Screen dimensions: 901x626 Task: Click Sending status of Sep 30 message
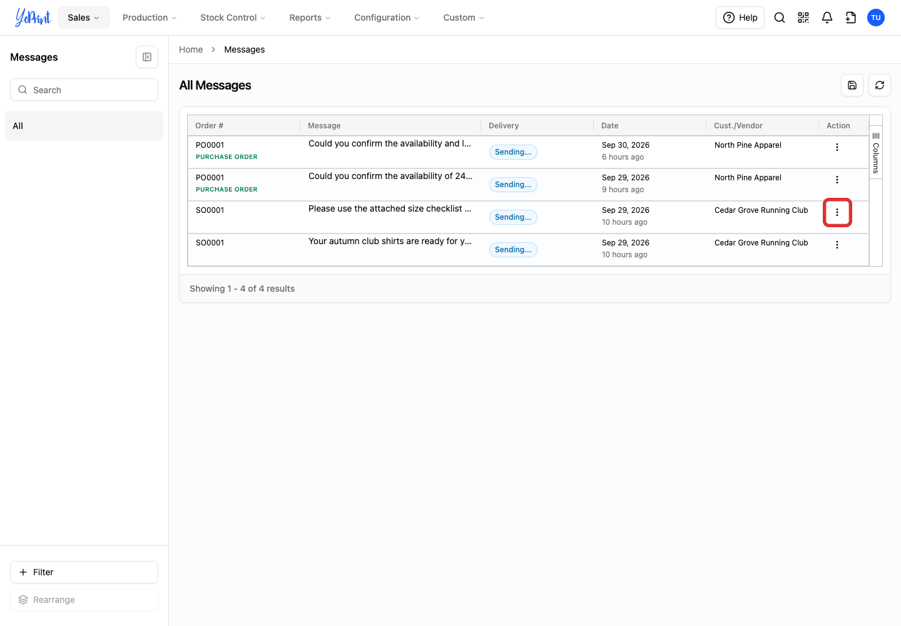click(x=513, y=152)
